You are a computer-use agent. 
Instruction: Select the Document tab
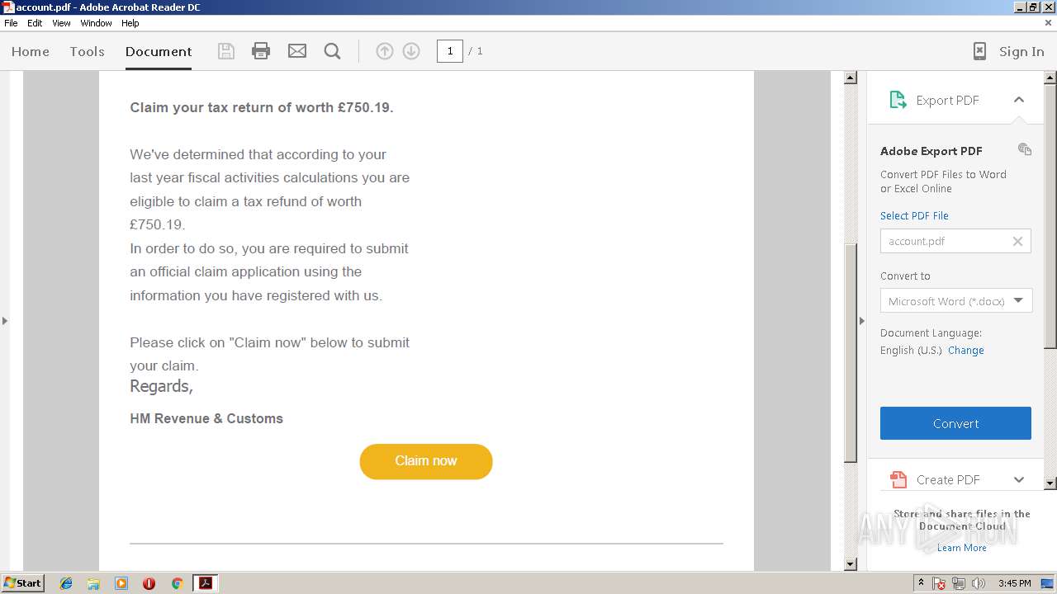pyautogui.click(x=159, y=51)
